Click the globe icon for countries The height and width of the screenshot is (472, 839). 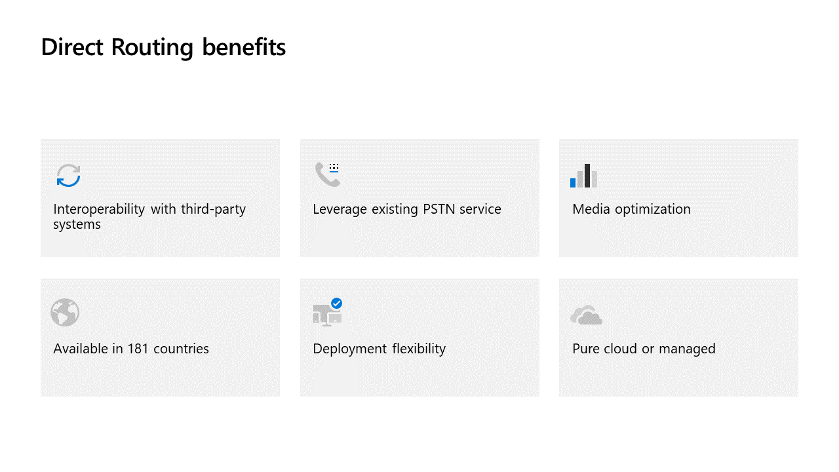(x=65, y=313)
